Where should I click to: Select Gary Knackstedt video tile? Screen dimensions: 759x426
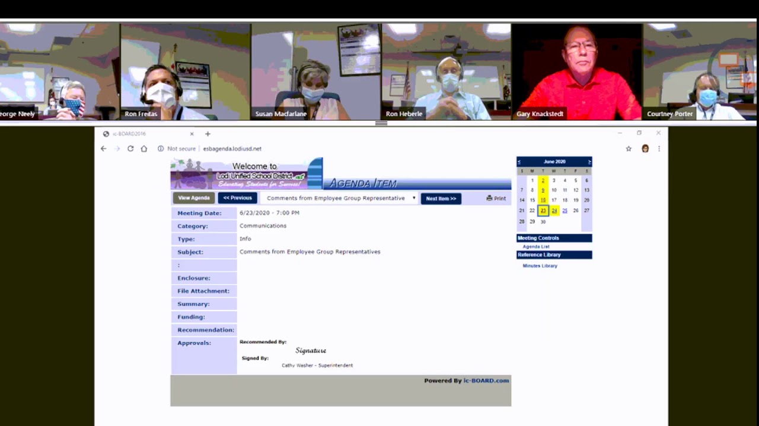[x=577, y=72]
